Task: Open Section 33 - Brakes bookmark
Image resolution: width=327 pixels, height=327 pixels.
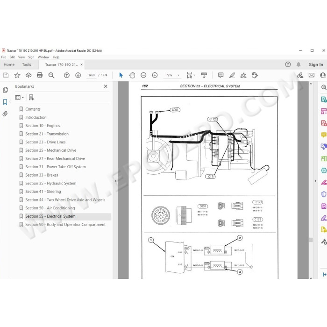Action: [x=42, y=175]
